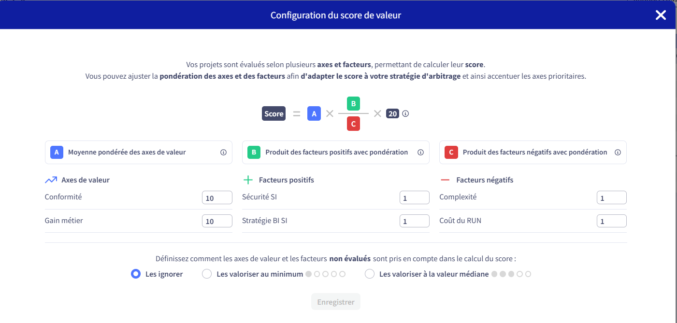Screen dimensions: 677x323
Task: Click the Conformité weight field
Action: (x=217, y=197)
